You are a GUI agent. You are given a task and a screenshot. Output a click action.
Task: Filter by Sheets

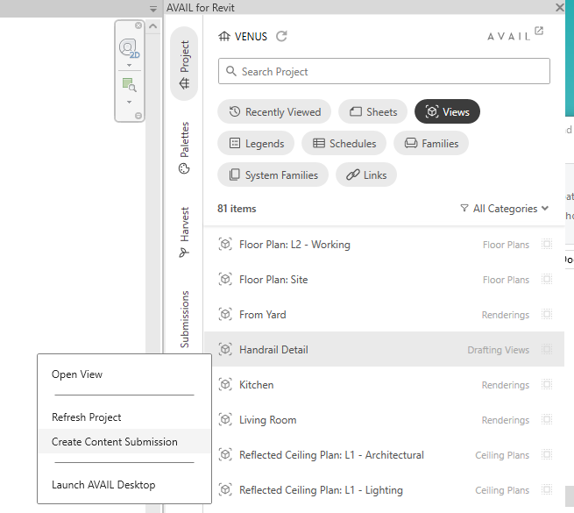(372, 111)
